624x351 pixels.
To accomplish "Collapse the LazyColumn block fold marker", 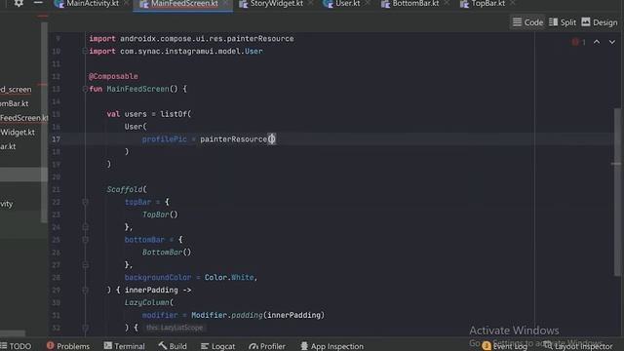I will [x=85, y=328].
